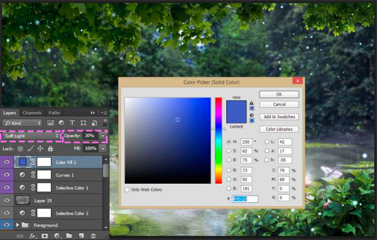This screenshot has width=377, height=240.
Task: Select the pixel layer filter icon
Action: (50, 123)
